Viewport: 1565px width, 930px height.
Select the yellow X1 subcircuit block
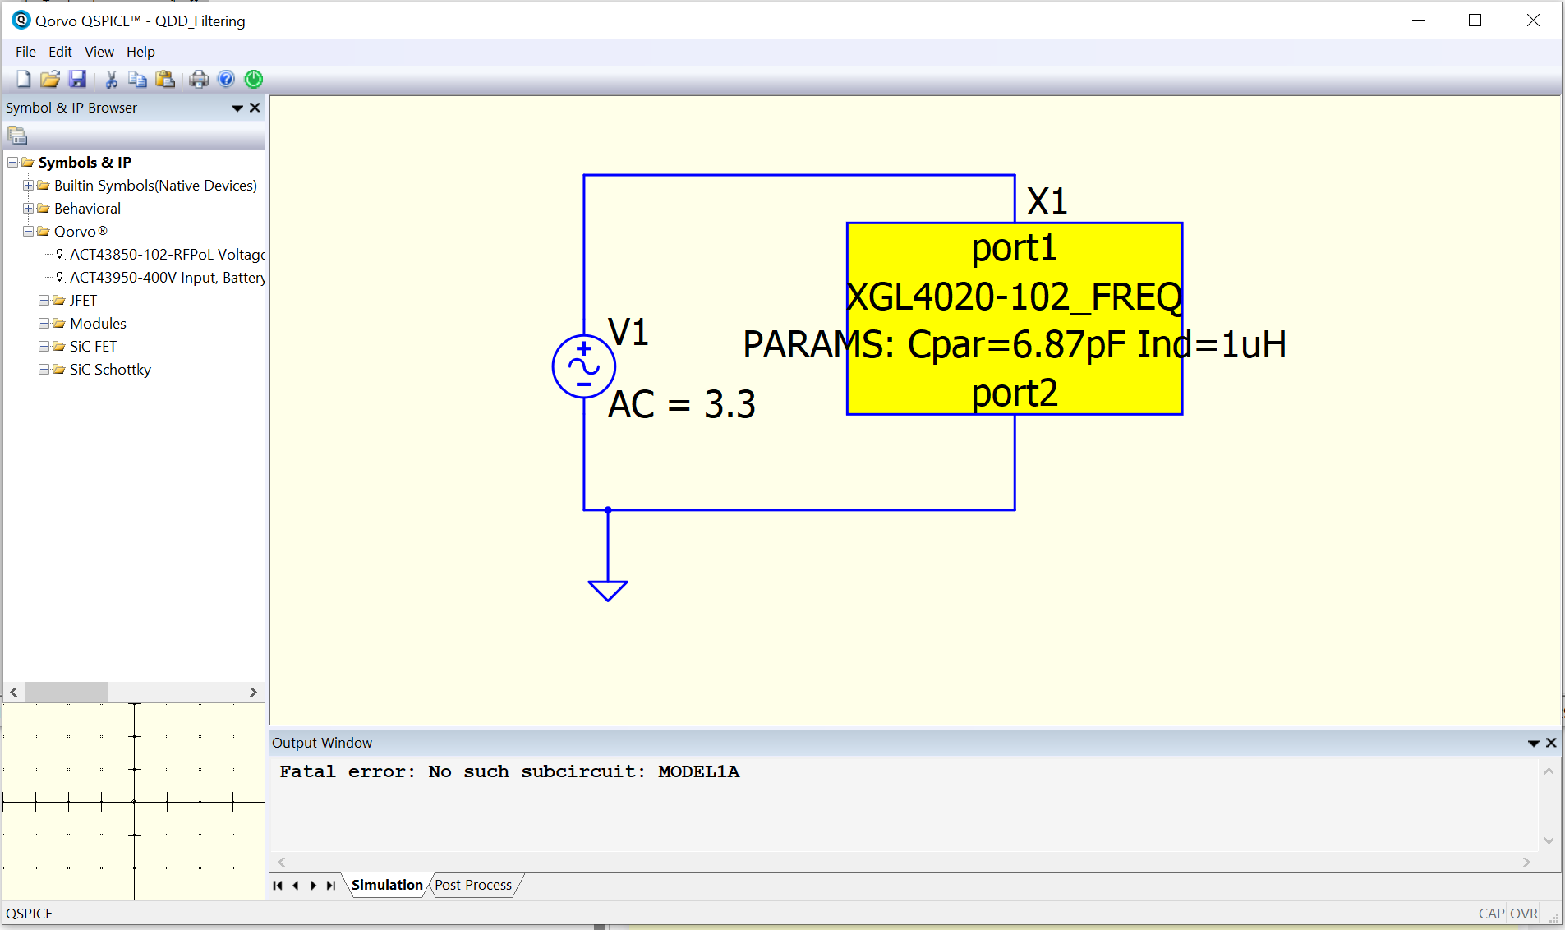click(x=1015, y=319)
